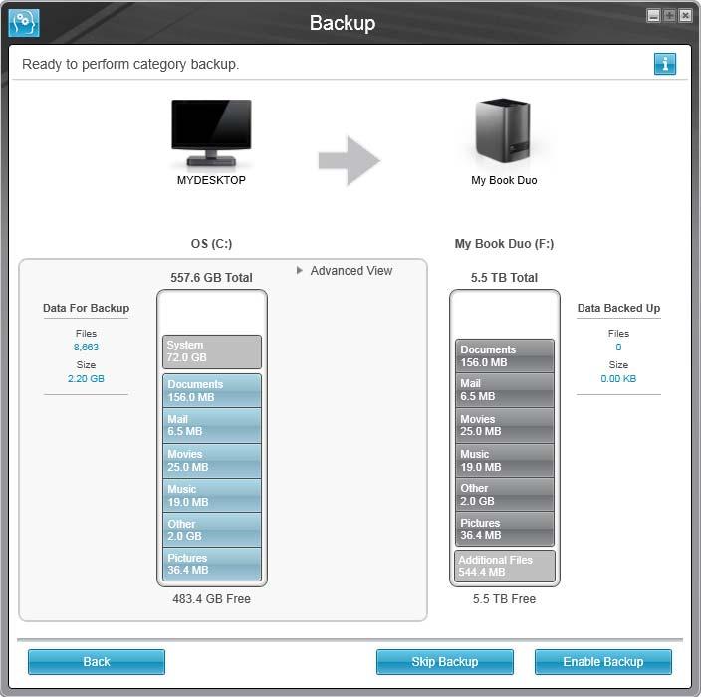Click the gray transfer arrow icon
Image resolution: width=701 pixels, height=697 pixels.
pos(350,160)
